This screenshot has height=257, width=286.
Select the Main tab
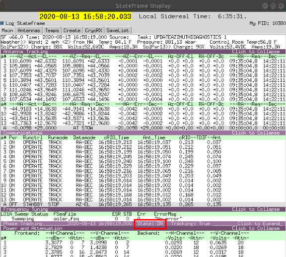click(x=7, y=30)
